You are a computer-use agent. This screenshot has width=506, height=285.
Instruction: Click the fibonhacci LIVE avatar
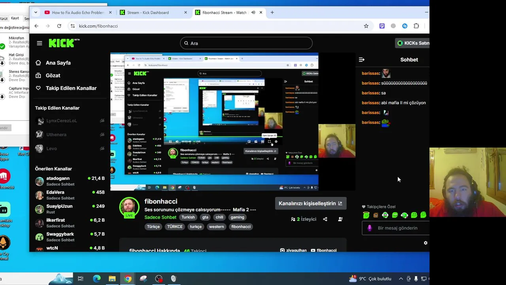click(129, 207)
